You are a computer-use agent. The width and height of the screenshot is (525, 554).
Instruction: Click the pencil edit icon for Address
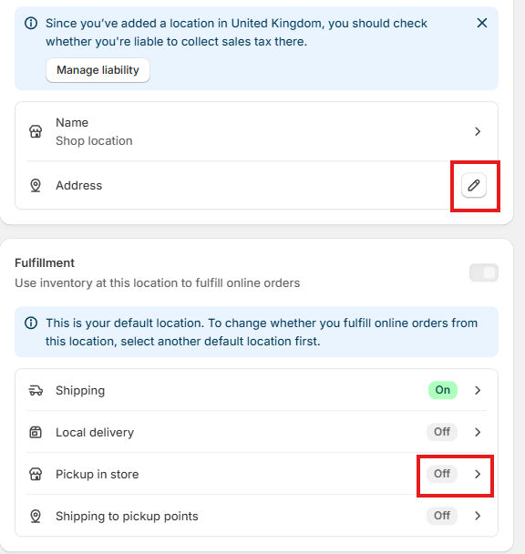click(x=474, y=185)
